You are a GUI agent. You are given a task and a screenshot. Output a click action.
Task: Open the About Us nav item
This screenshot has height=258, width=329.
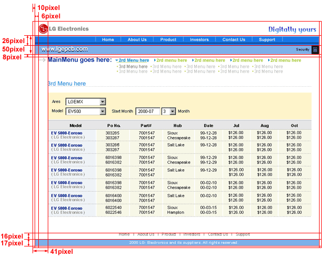point(137,39)
